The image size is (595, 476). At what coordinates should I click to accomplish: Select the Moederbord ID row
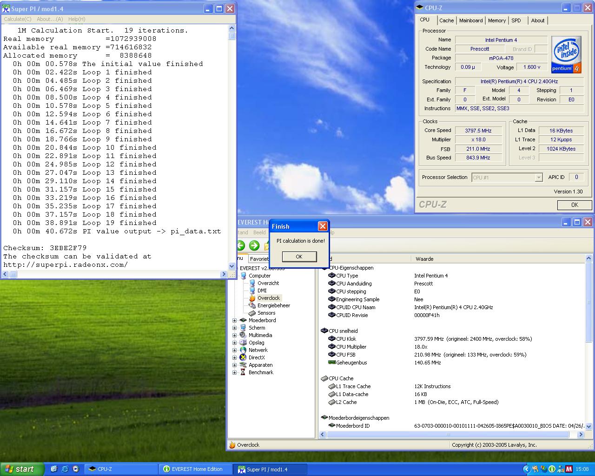[451, 426]
